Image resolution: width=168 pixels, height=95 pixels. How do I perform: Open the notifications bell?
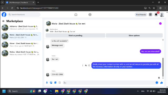156,14
